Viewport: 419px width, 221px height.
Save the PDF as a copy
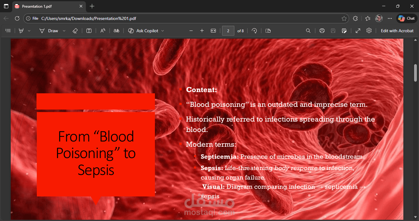[344, 31]
